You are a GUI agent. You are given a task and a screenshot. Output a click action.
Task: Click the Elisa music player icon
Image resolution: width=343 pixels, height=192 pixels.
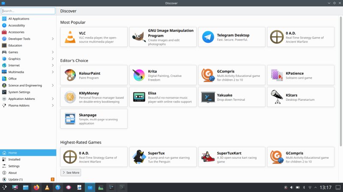coord(139,97)
